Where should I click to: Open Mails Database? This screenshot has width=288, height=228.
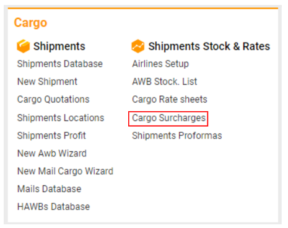[49, 189]
